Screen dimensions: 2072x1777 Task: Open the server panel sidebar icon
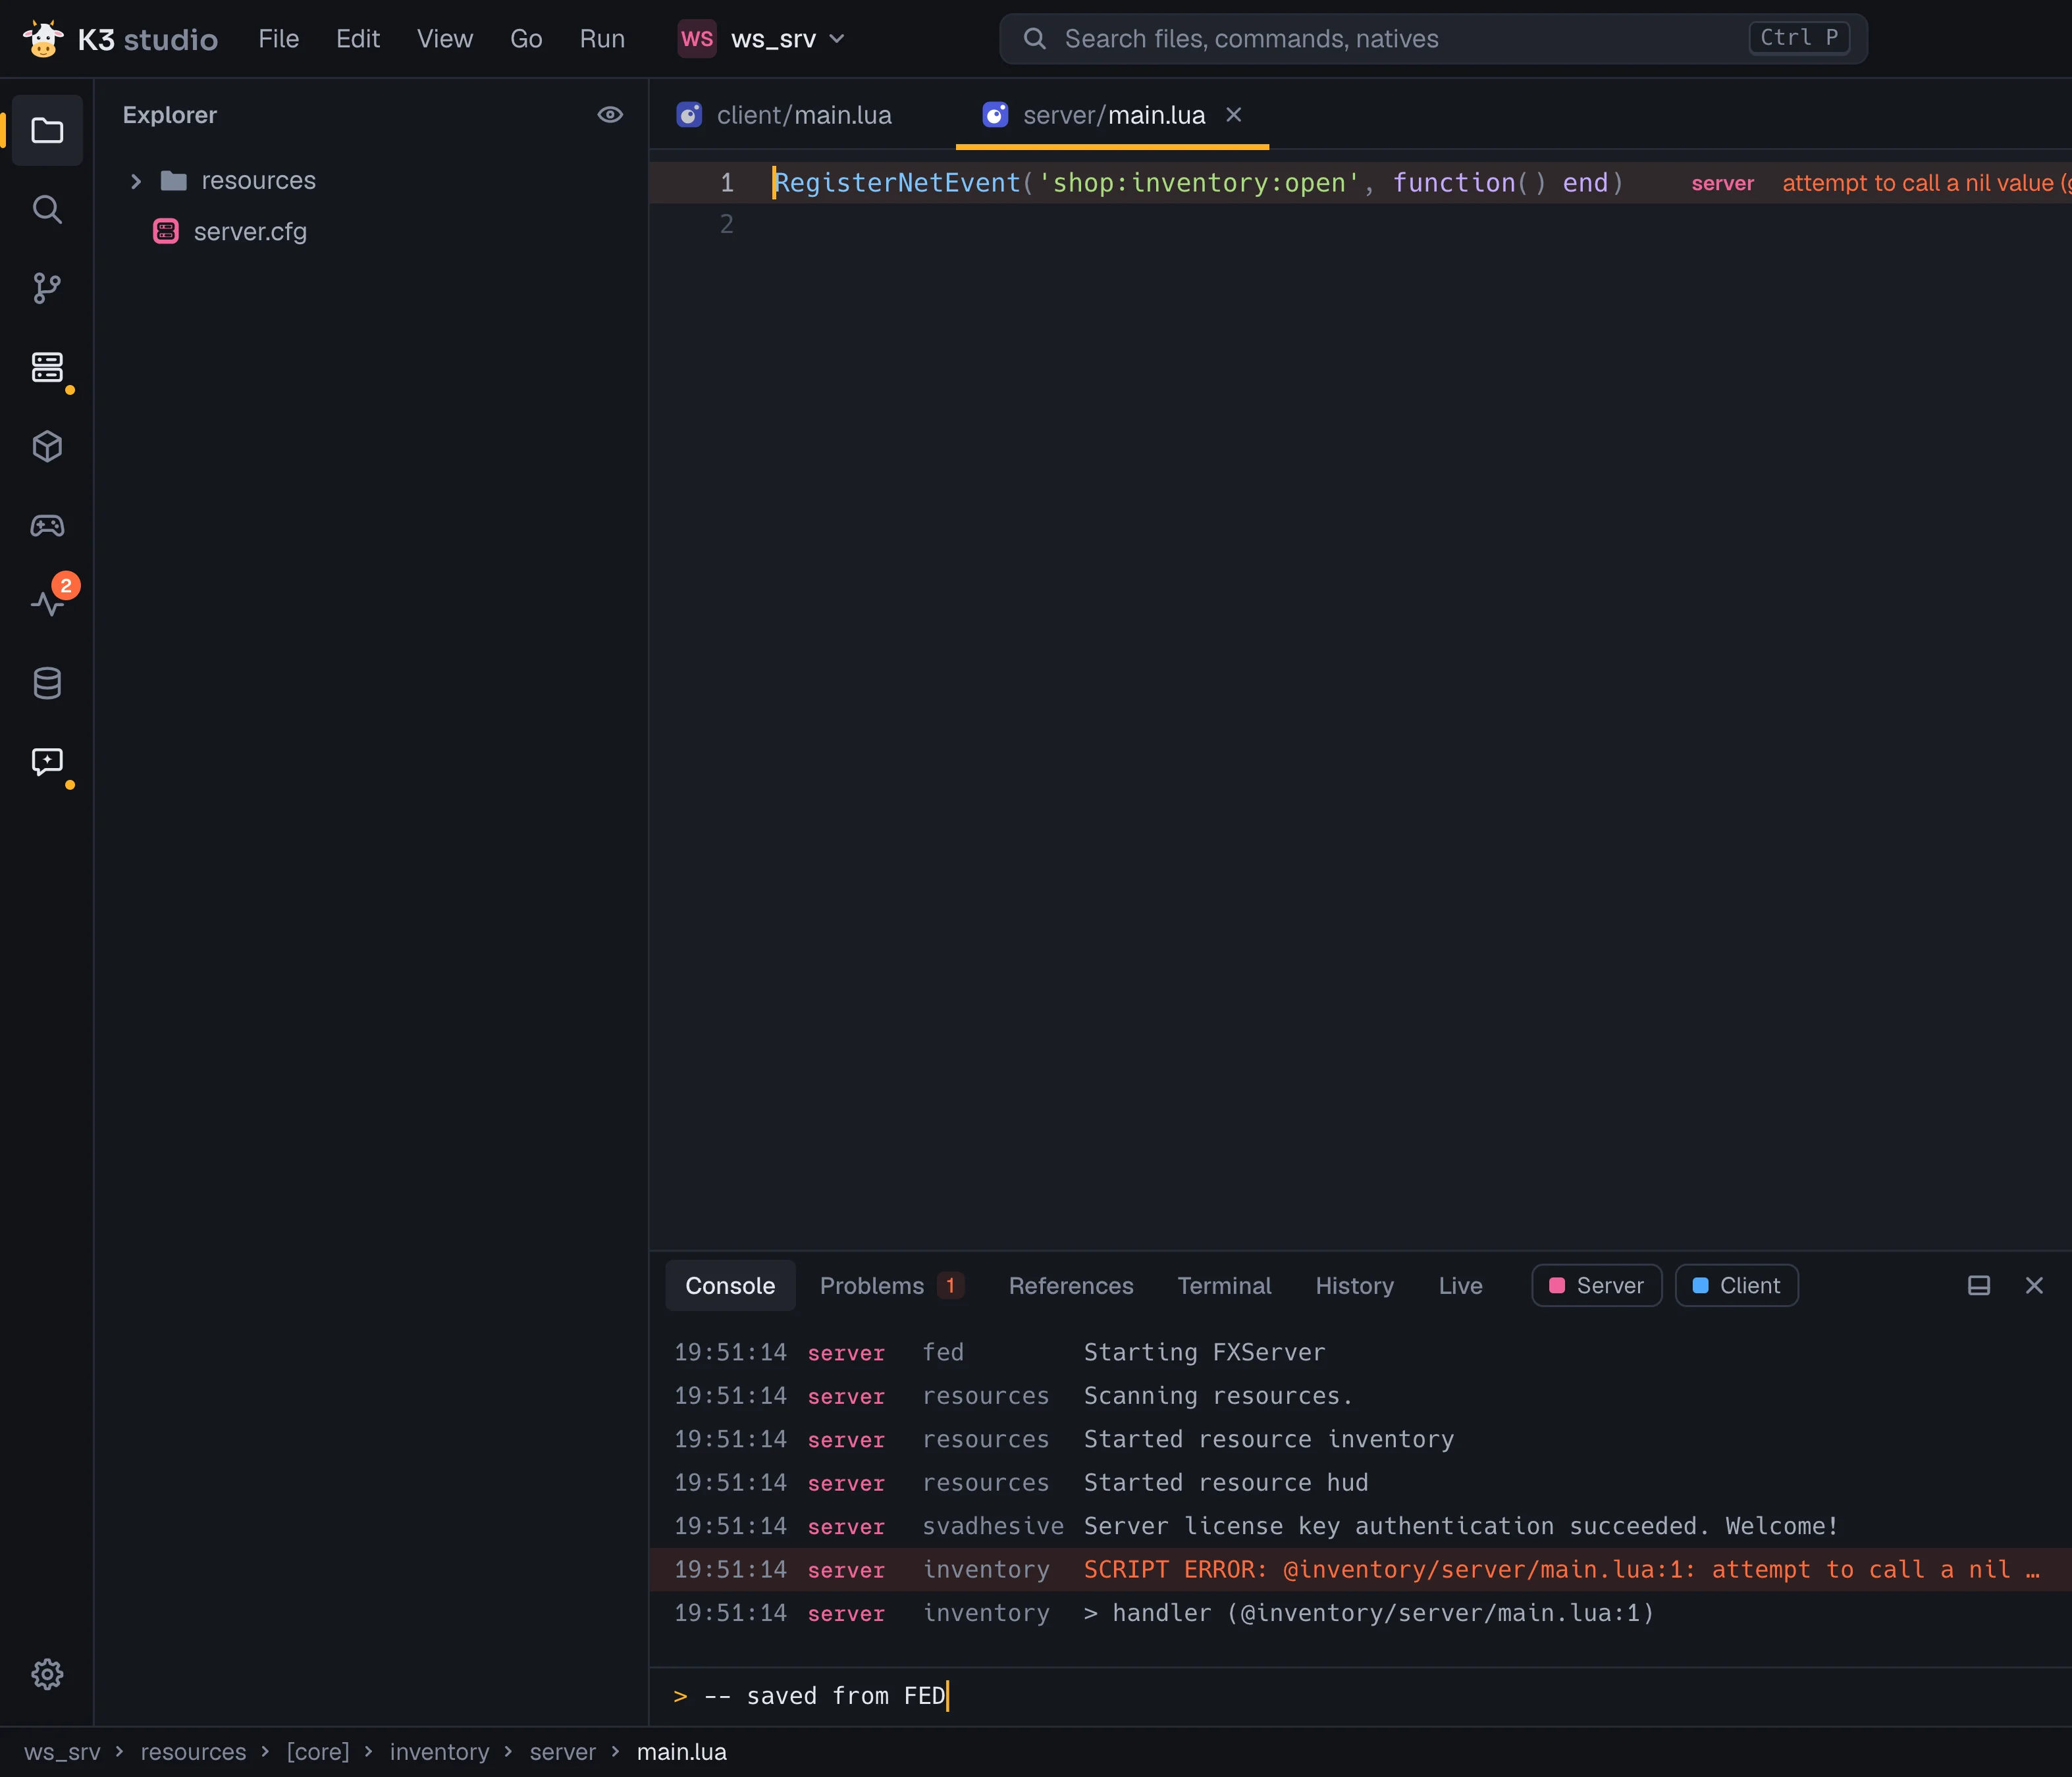click(47, 367)
